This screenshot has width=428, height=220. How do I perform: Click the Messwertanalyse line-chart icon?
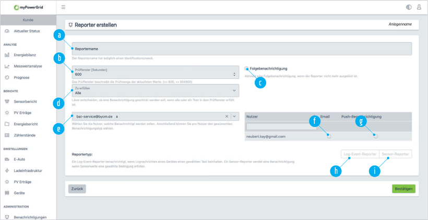tap(7, 66)
